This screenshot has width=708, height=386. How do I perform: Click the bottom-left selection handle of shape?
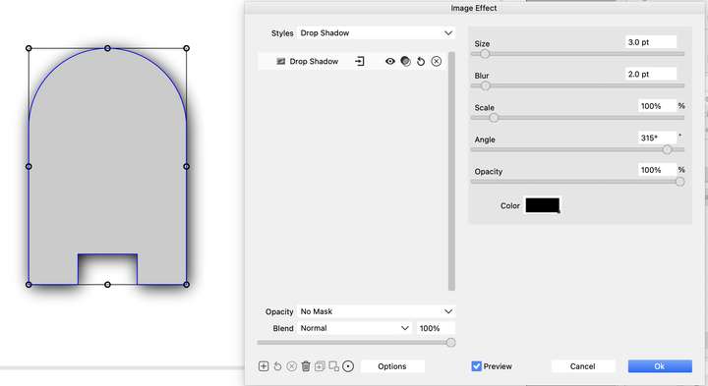click(29, 285)
